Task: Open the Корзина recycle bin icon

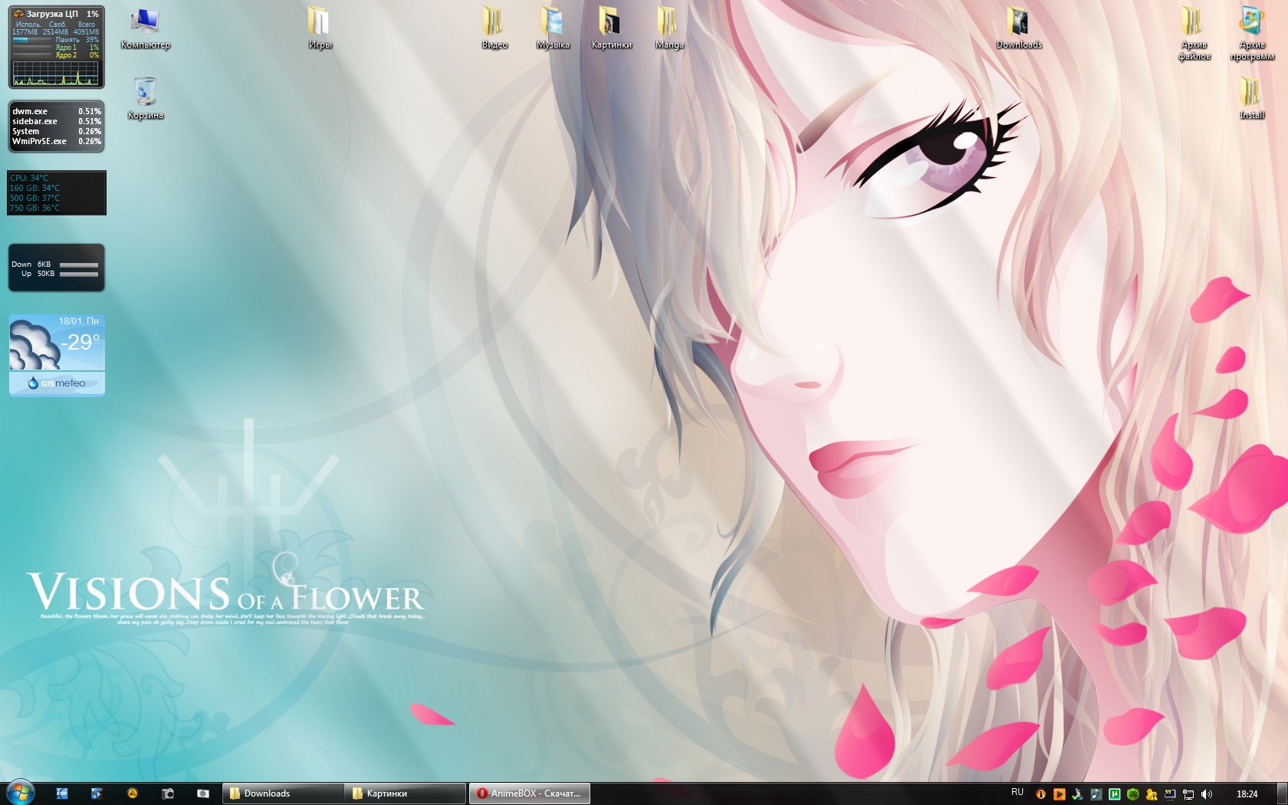Action: (x=145, y=99)
